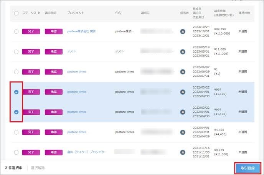Click assignee avatar icon in pasture株式会社 案件 row
264x175 pixels.
183,31
